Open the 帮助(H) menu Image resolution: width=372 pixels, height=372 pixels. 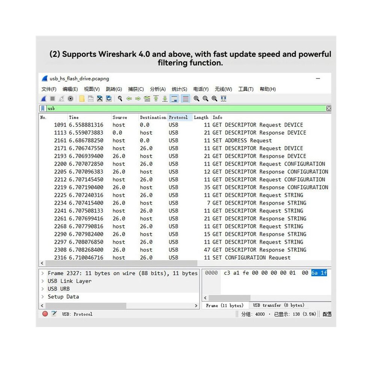[268, 89]
